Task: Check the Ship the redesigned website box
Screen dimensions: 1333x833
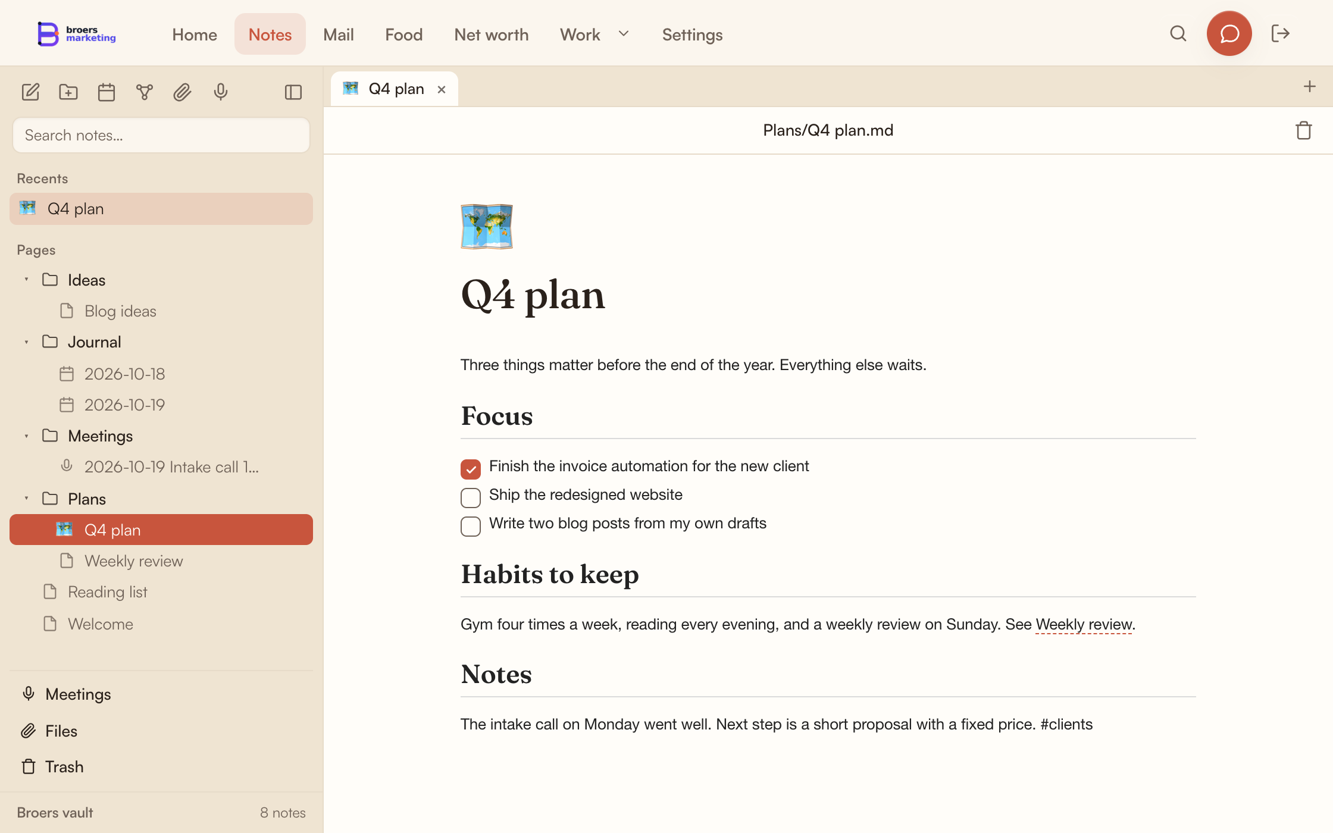Action: [471, 497]
